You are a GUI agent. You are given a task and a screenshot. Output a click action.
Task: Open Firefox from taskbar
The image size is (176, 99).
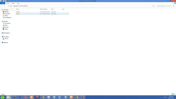click(37, 97)
